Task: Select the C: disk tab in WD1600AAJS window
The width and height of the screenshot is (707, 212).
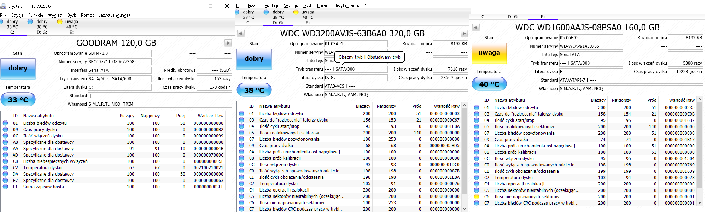Action: point(484,17)
